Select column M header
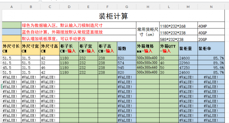The height and width of the screenshot is (123, 229). [x=188, y=7]
